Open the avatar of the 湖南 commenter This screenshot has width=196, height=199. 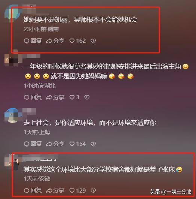tap(12, 13)
